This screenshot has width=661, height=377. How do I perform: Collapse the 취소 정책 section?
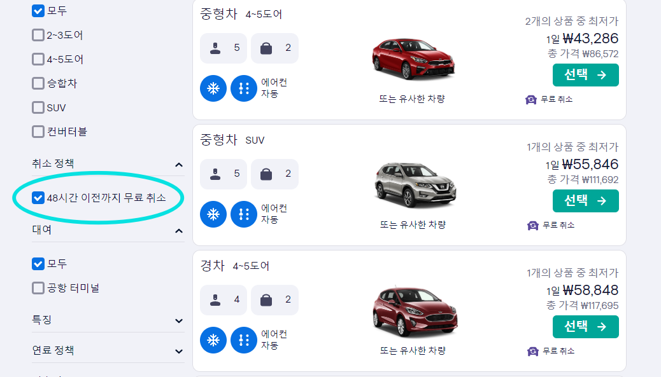[x=179, y=163]
